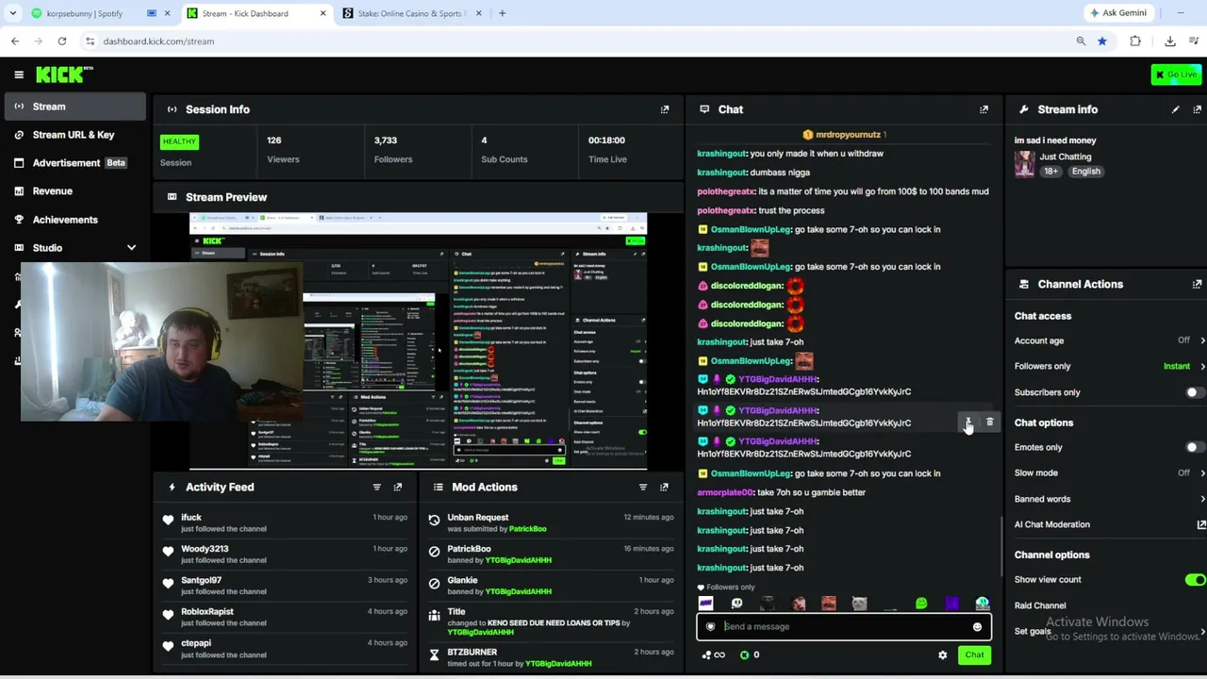Click the Go Live button
This screenshot has height=679, width=1207.
(x=1176, y=75)
